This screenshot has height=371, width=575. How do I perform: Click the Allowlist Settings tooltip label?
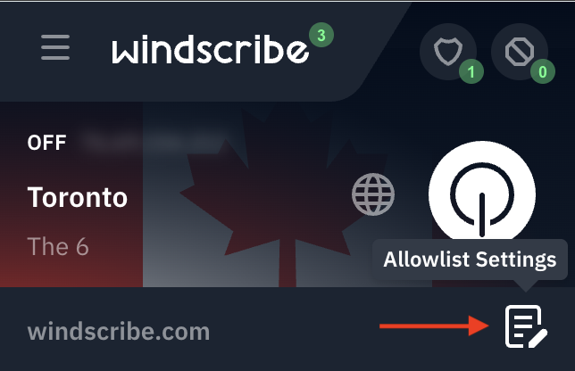click(470, 260)
